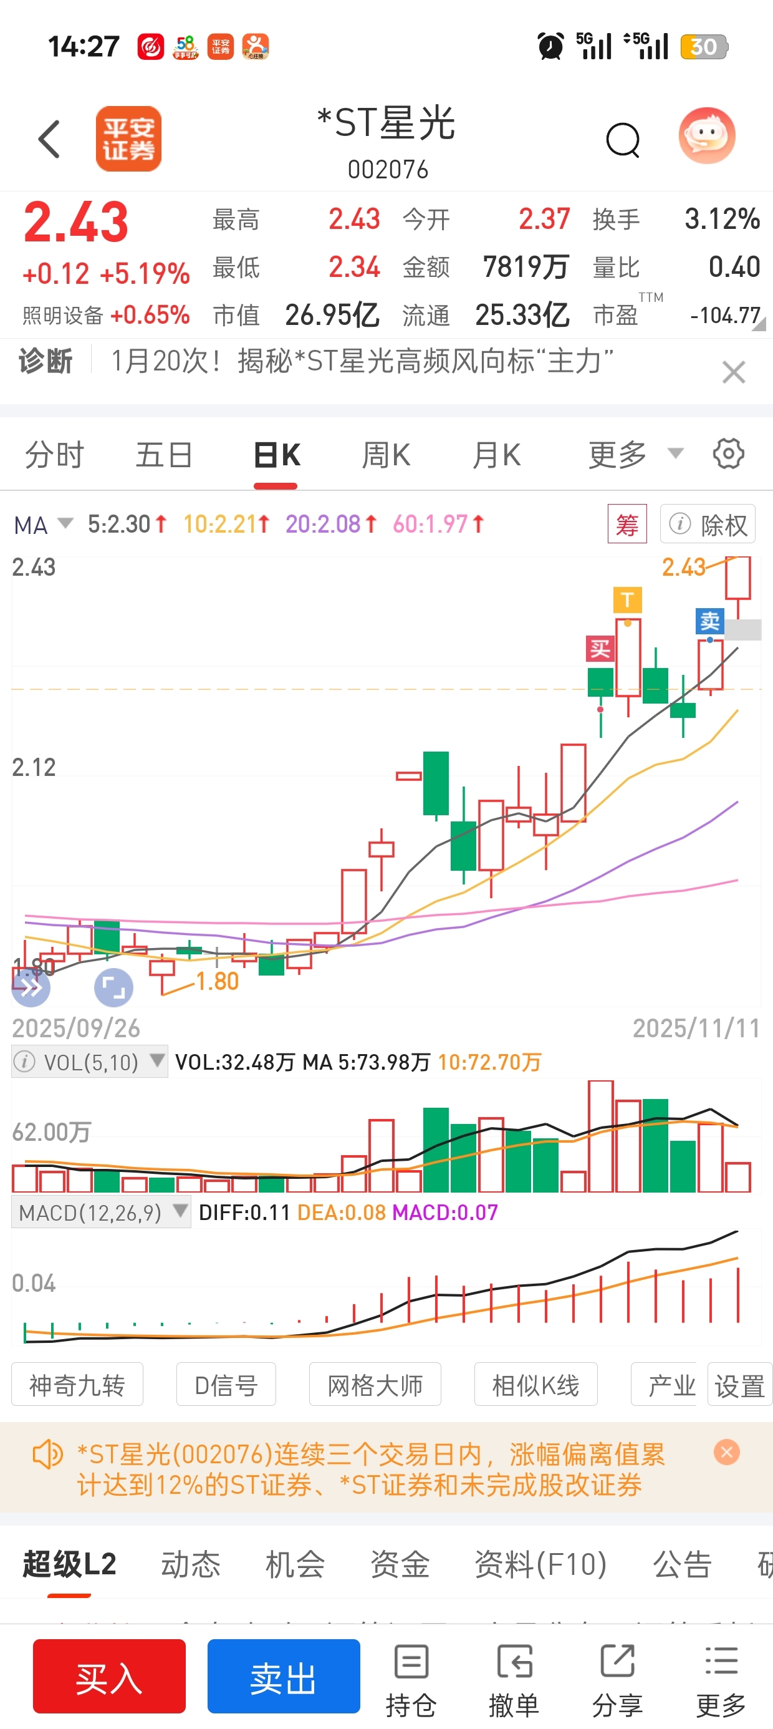Tap the 买 marker on candlestick
The height and width of the screenshot is (1729, 773).
click(x=600, y=649)
